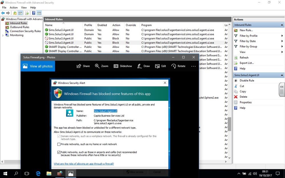Image resolution: width=285 pixels, height=178 pixels.
Task: Click Edit in the Photos toolbar
Action: tap(160, 66)
